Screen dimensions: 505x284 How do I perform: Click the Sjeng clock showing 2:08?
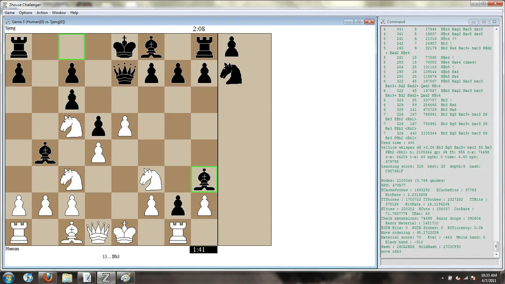pyautogui.click(x=199, y=29)
